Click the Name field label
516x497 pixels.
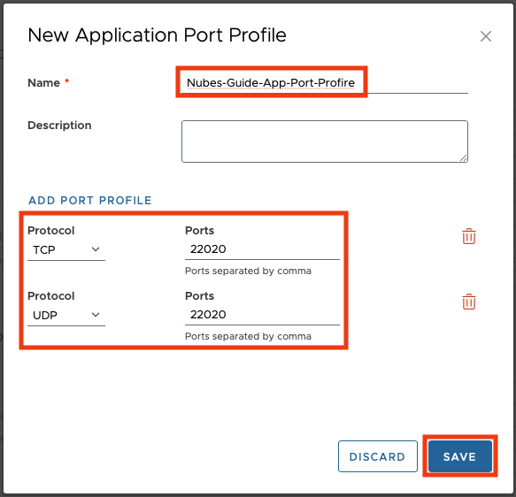43,83
